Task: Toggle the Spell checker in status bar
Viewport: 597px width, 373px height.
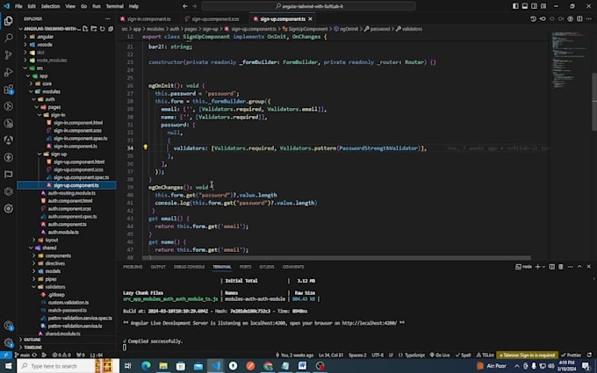Action: [x=463, y=355]
